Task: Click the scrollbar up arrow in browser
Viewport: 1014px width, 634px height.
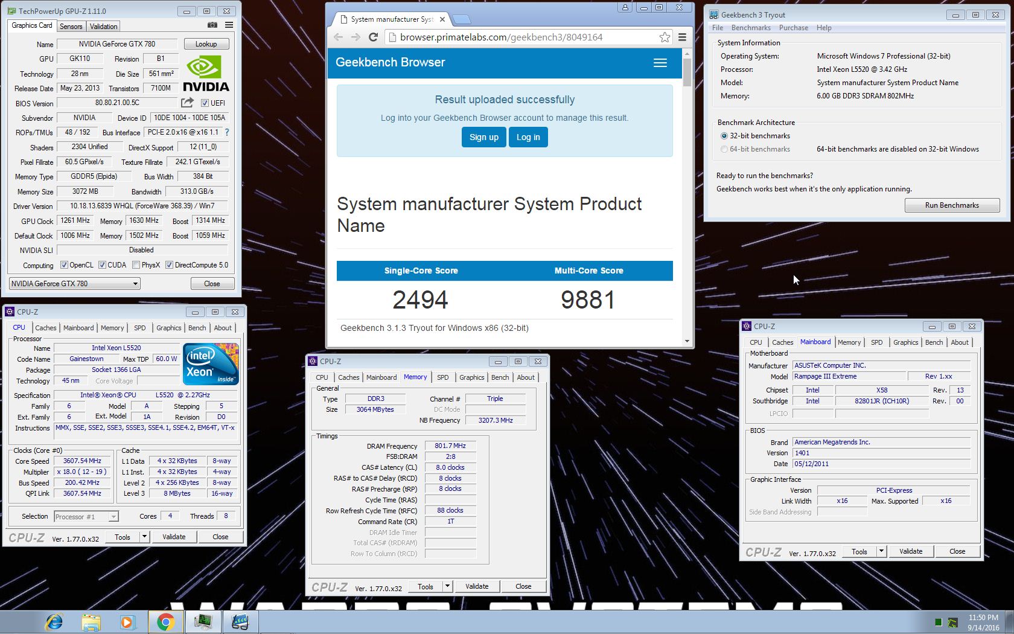Action: click(x=687, y=53)
